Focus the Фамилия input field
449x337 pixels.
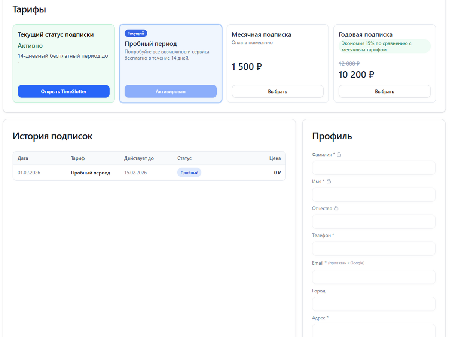pyautogui.click(x=373, y=168)
